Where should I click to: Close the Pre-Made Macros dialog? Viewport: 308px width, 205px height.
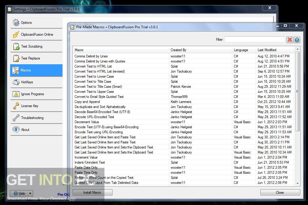point(280,193)
